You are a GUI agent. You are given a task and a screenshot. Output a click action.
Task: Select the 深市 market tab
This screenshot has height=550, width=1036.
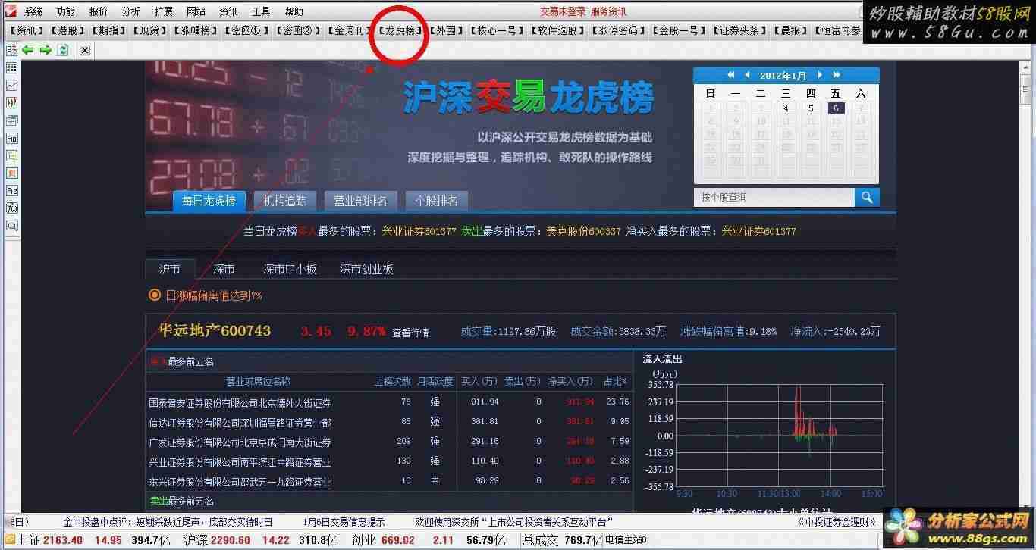[x=224, y=269]
